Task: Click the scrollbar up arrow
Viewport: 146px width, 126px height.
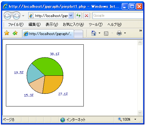Action: 140,43
